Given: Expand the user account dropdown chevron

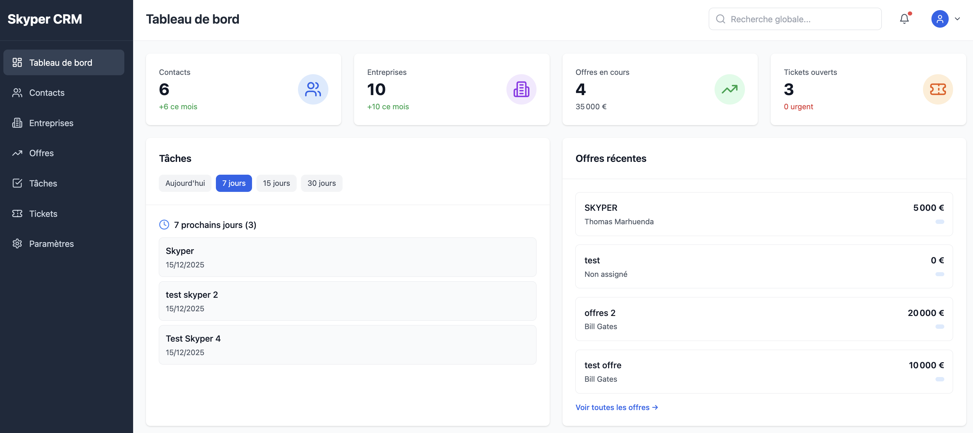Looking at the screenshot, I should pos(957,19).
